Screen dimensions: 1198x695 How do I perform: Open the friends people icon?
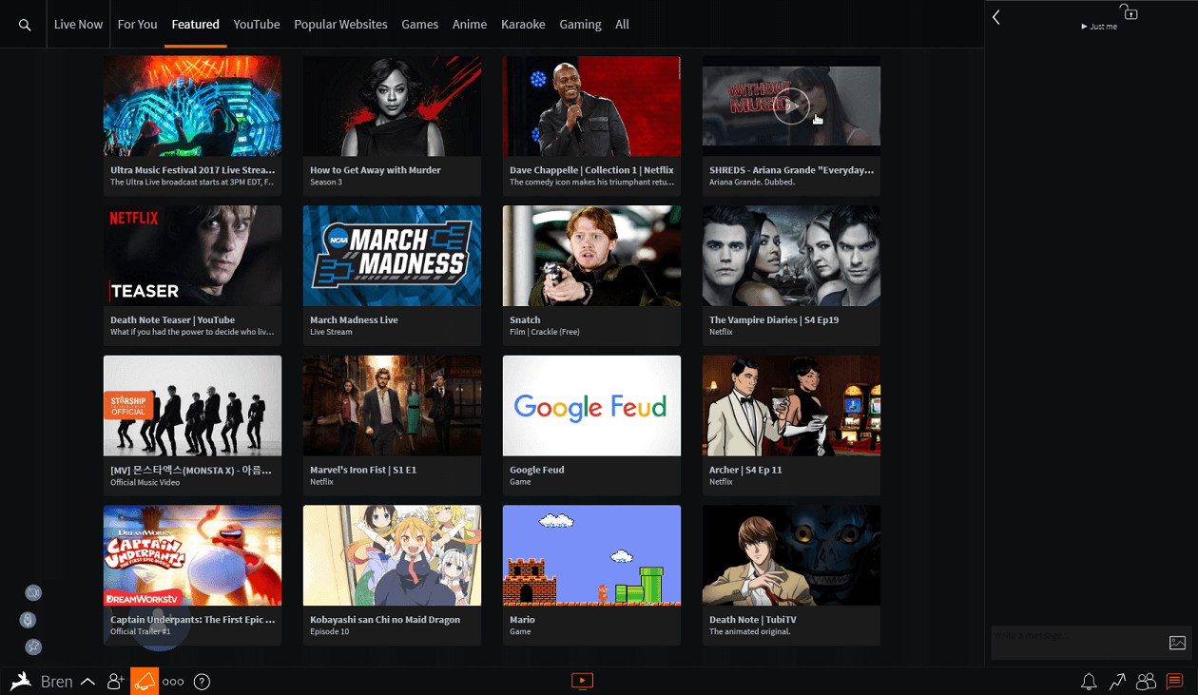[x=1146, y=682]
